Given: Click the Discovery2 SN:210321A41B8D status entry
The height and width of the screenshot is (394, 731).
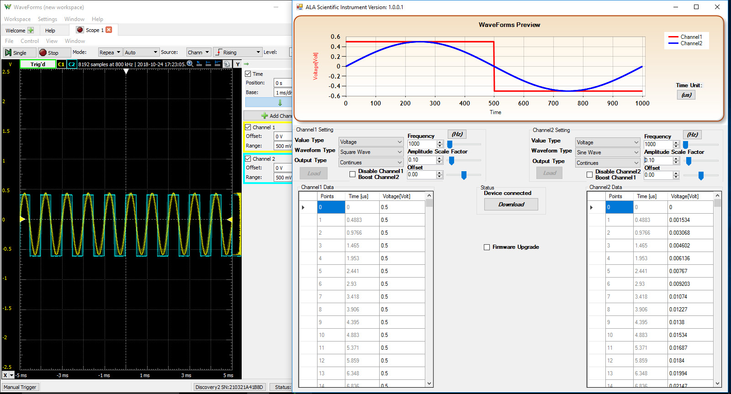Looking at the screenshot, I should 229,387.
